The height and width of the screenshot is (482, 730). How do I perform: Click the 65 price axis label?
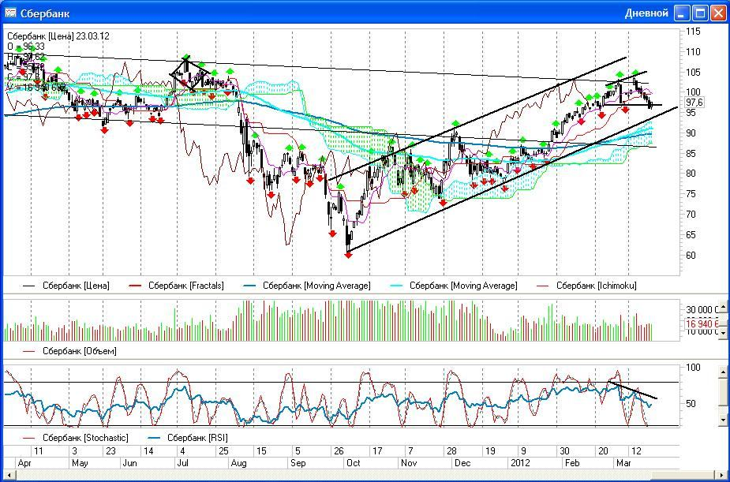point(691,235)
